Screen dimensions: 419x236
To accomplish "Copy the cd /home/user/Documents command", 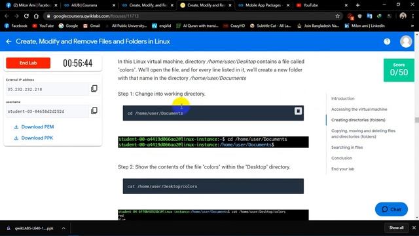I will 299,111.
